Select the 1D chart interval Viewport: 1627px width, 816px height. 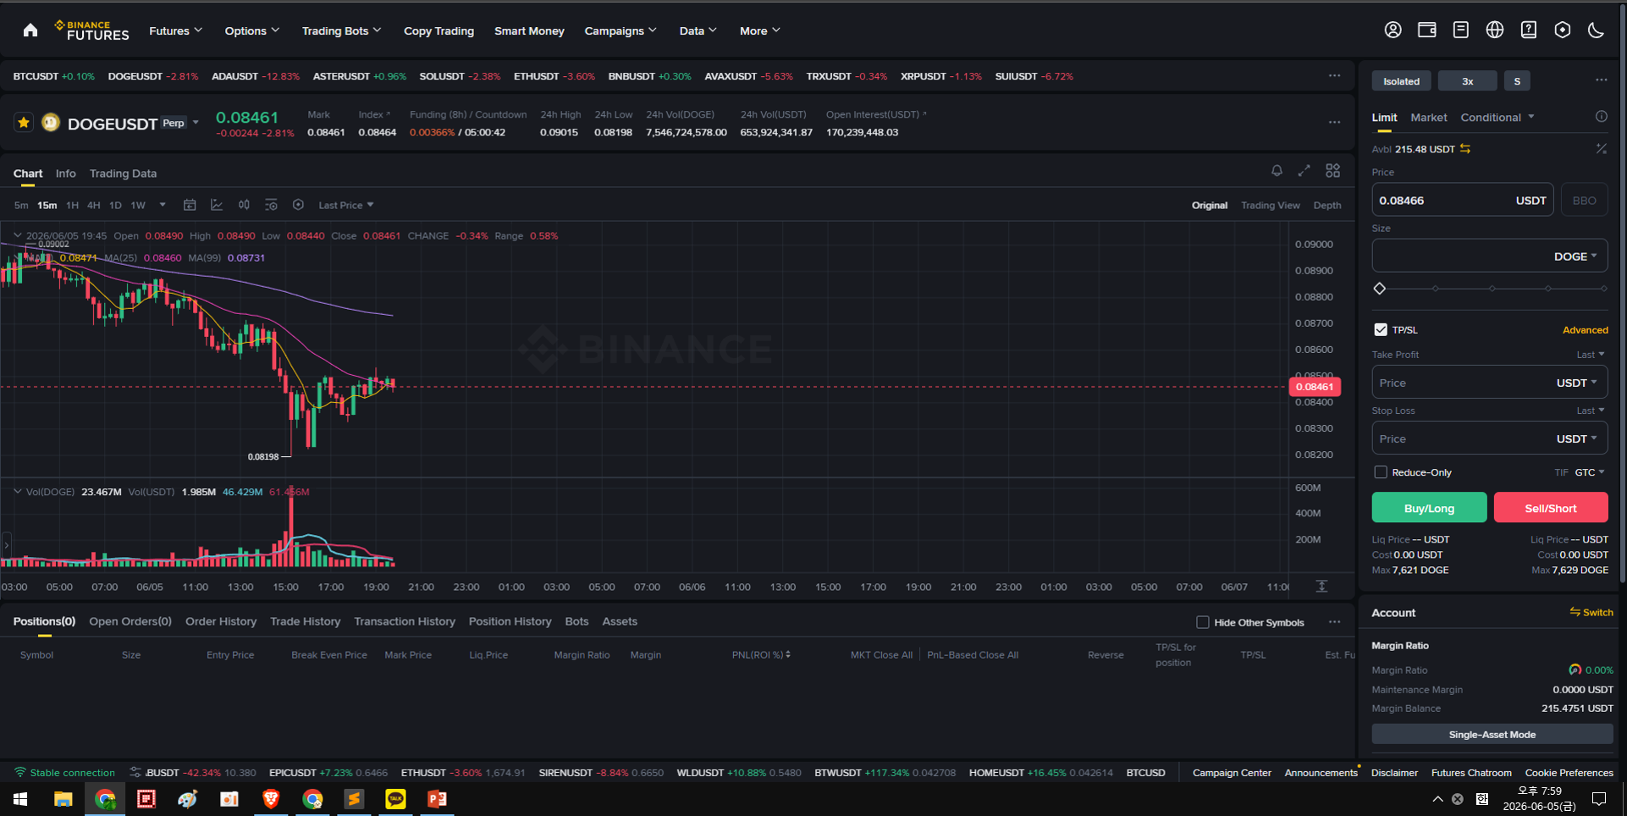[x=116, y=206]
